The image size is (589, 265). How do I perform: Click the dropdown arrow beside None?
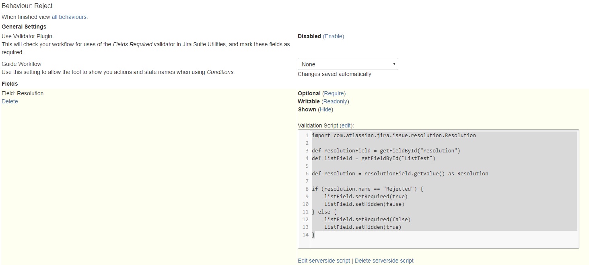tap(394, 64)
